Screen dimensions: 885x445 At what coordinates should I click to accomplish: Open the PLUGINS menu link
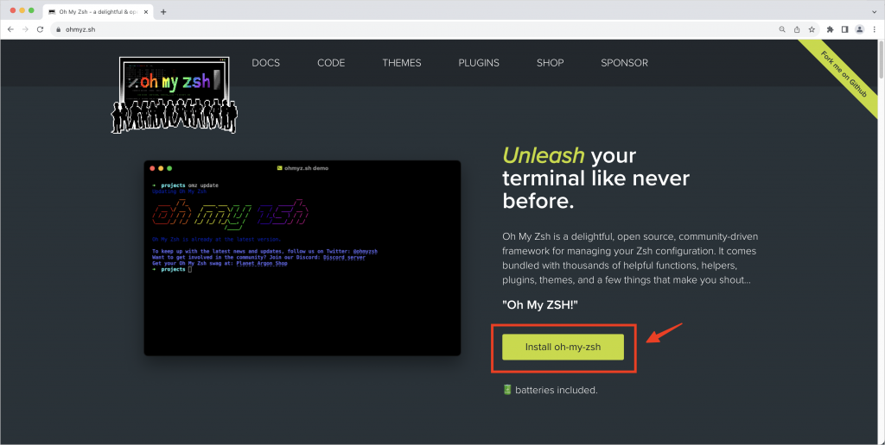pyautogui.click(x=479, y=63)
